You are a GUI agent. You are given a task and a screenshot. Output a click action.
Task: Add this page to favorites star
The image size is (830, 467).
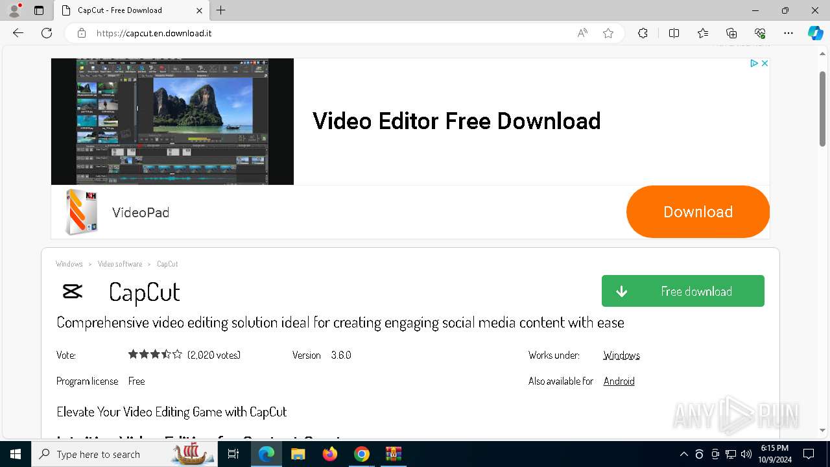pyautogui.click(x=608, y=33)
